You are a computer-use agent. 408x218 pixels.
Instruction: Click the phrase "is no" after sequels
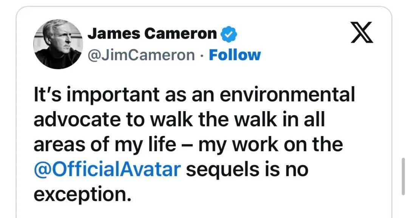(282, 169)
